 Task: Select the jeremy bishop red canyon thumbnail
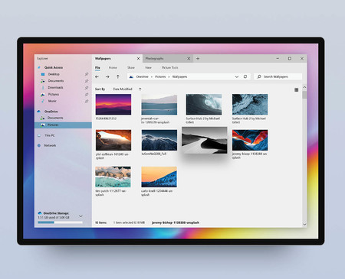point(250,140)
